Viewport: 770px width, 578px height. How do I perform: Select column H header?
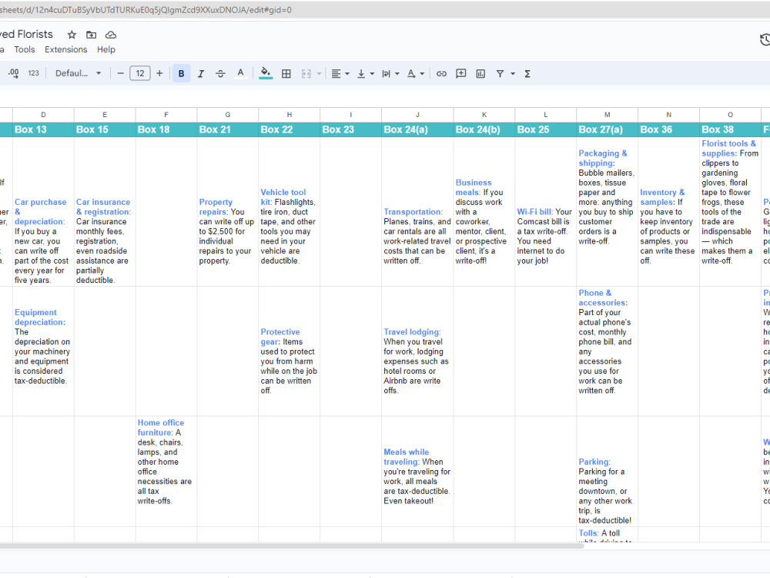click(x=290, y=115)
